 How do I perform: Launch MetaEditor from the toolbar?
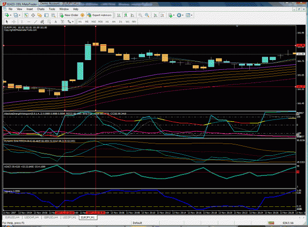[82, 15]
